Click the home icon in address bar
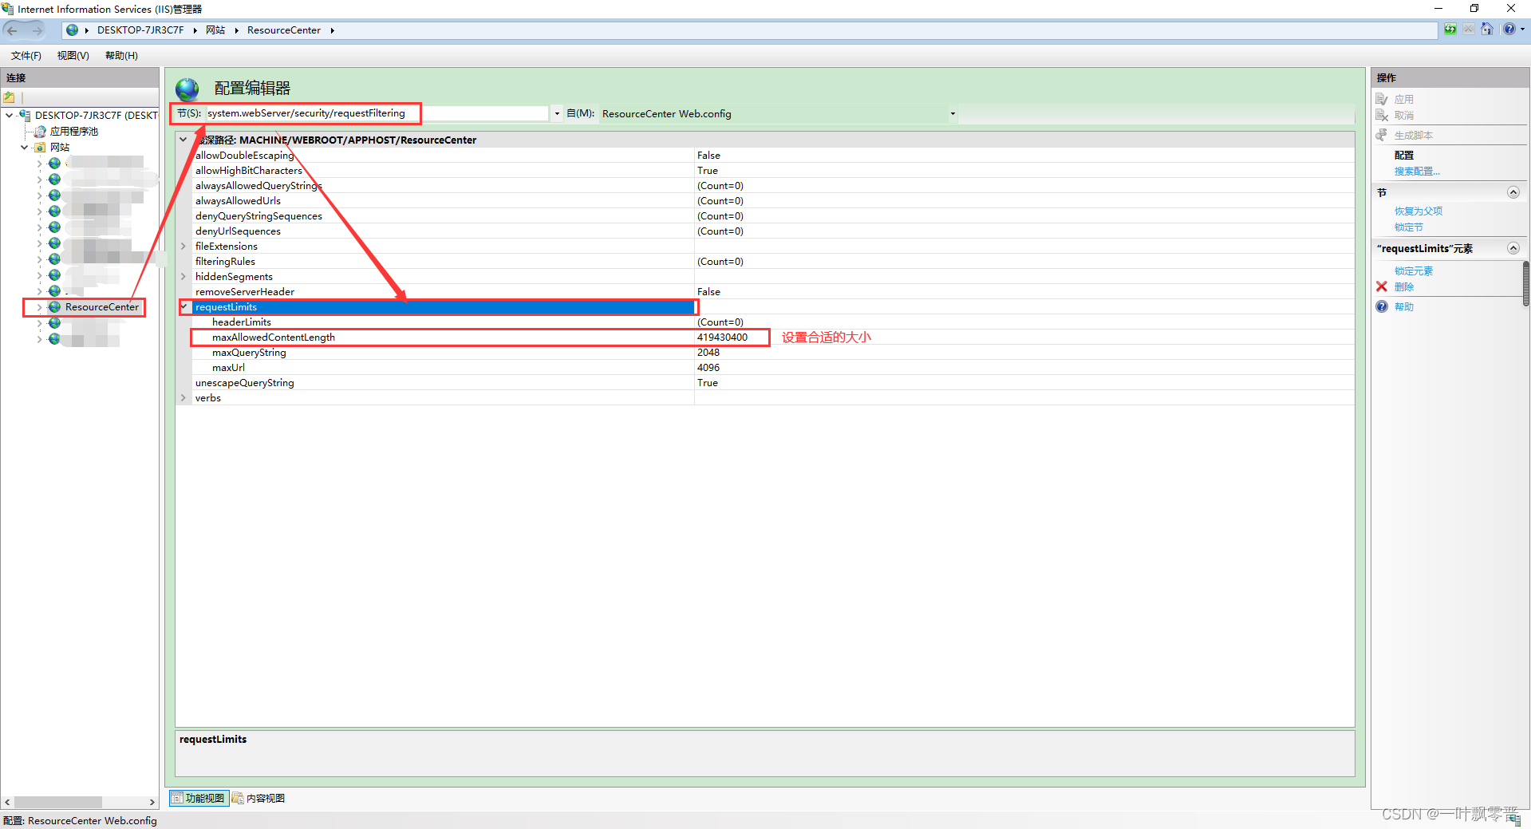 [1487, 30]
